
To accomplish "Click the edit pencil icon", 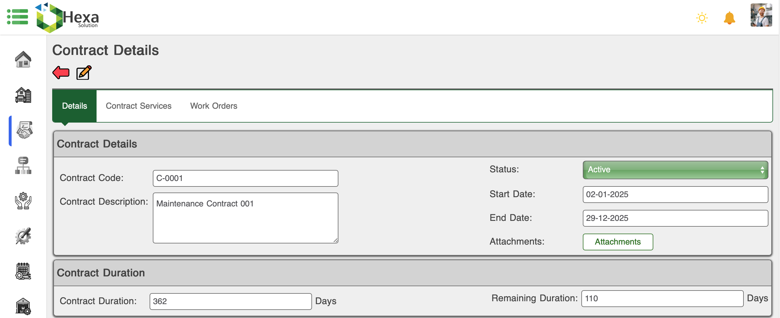I will (84, 73).
